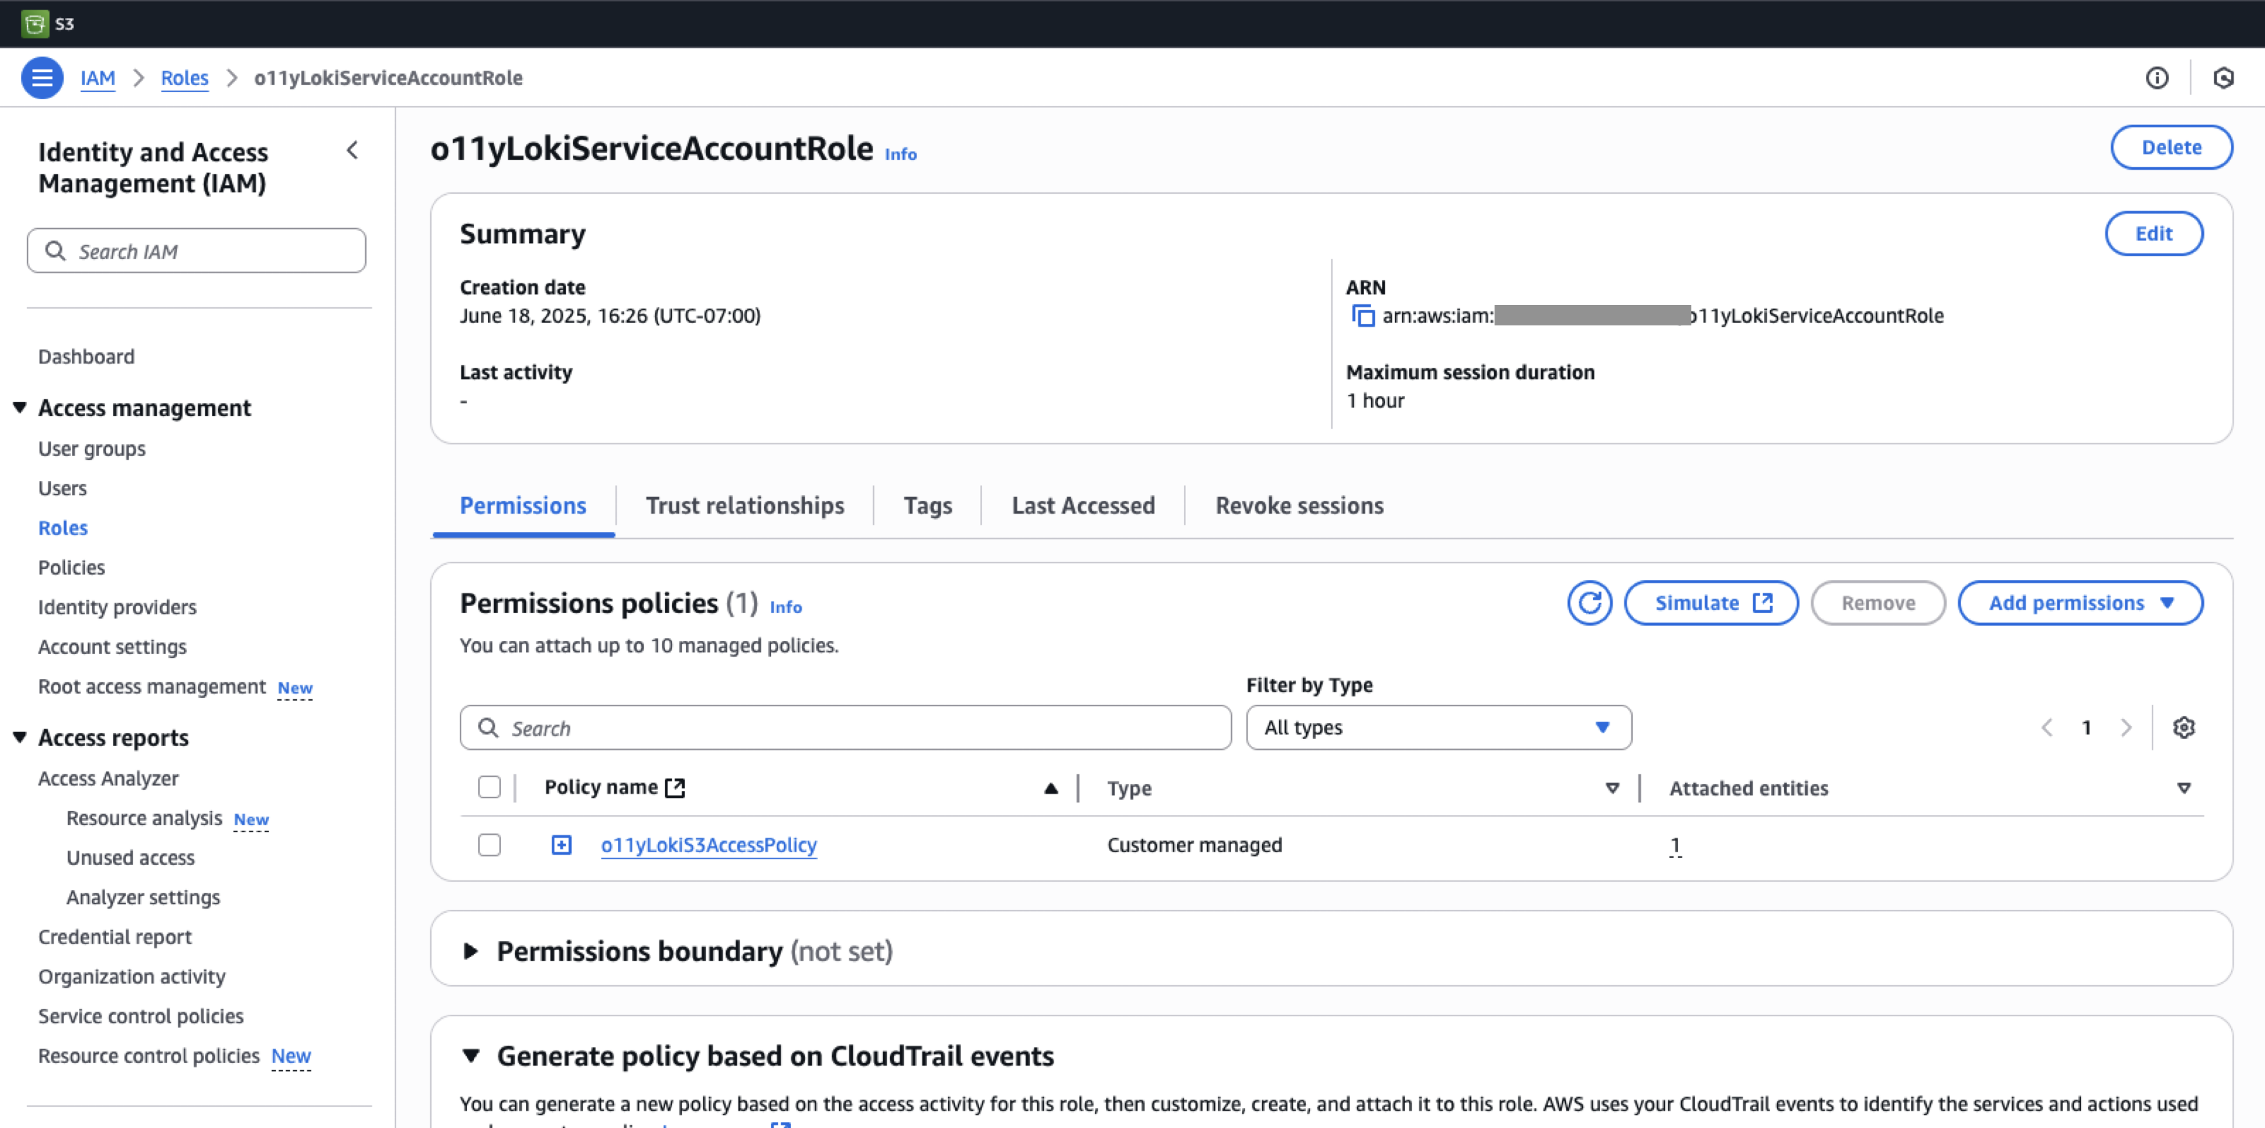
Task: Open Identity providers in the sidebar
Action: pyautogui.click(x=117, y=606)
